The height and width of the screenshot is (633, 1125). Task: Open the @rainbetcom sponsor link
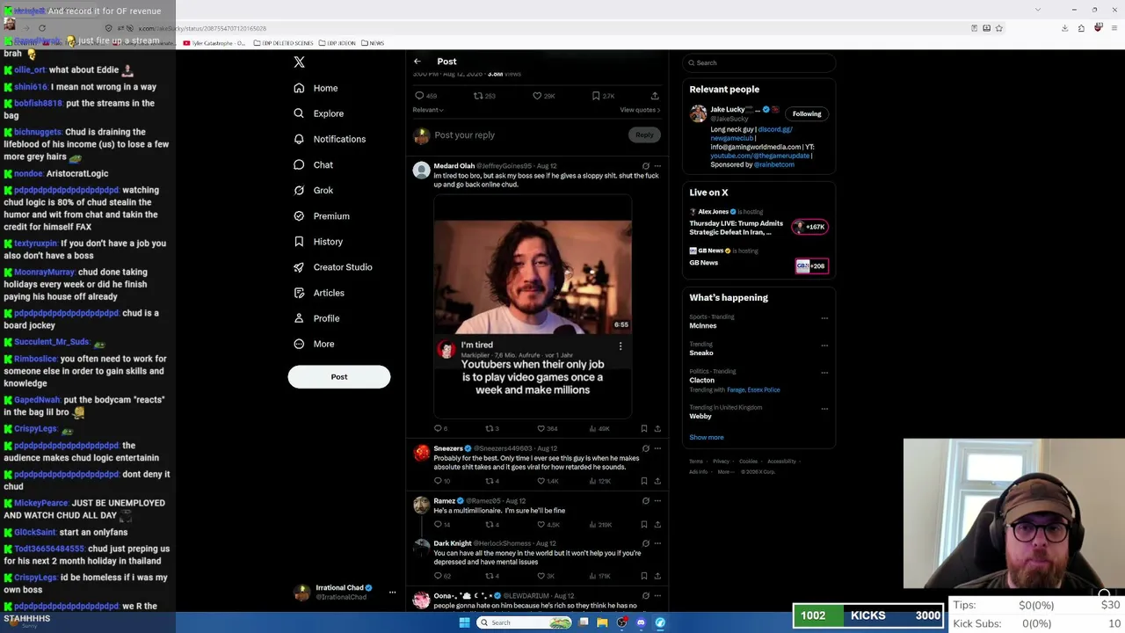pos(773,164)
